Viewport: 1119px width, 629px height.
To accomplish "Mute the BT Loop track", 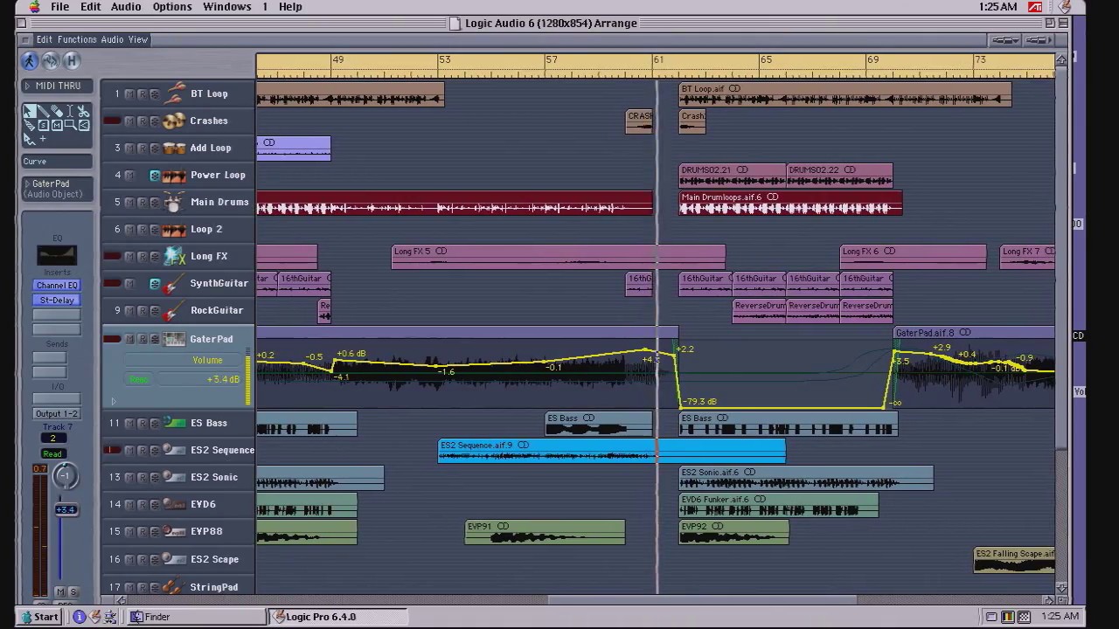I will 130,93.
